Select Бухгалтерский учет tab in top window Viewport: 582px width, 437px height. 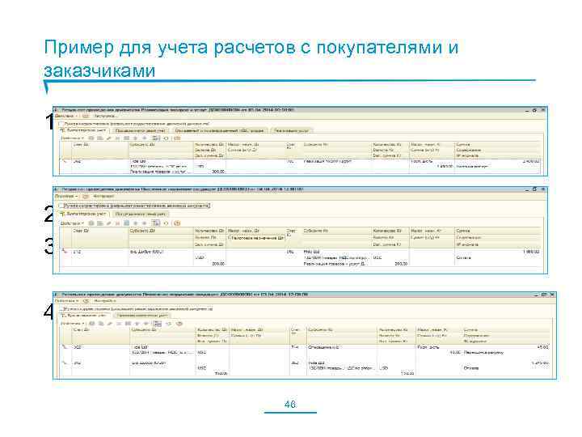point(84,130)
